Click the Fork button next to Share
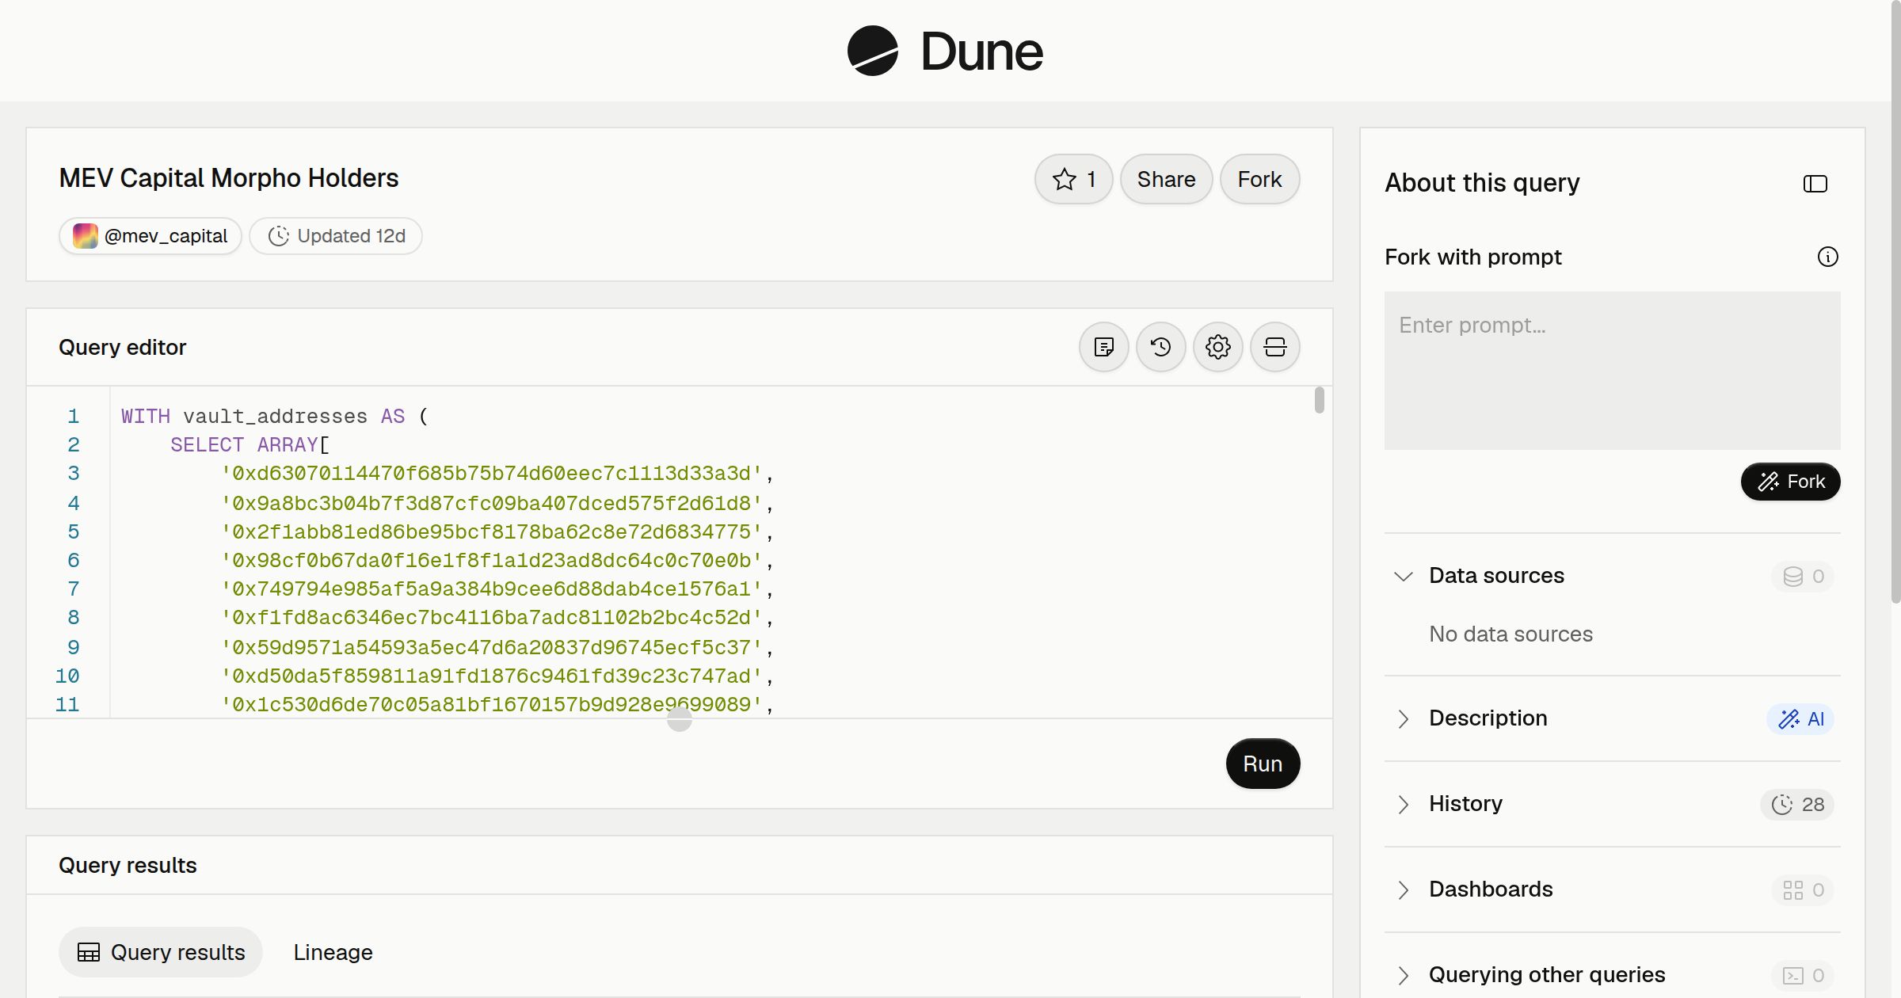This screenshot has width=1901, height=998. [x=1259, y=179]
